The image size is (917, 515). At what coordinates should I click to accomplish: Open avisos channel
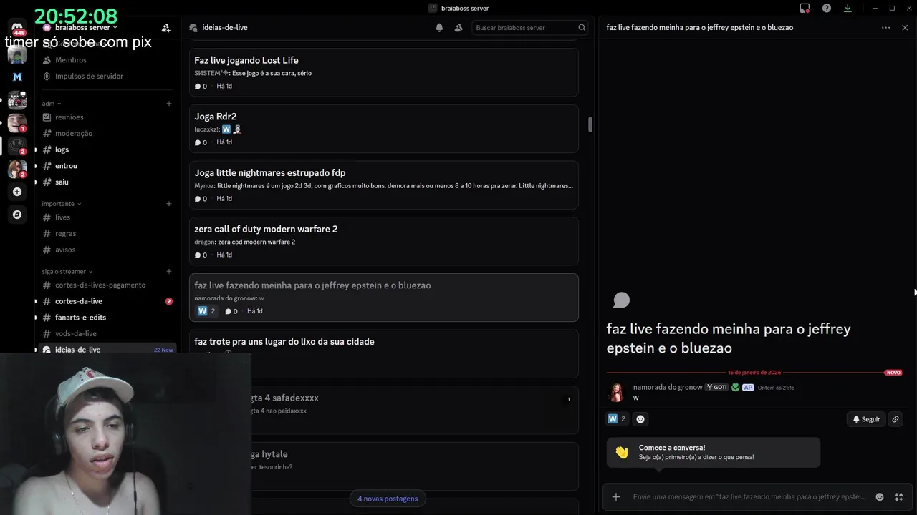[x=106, y=250]
